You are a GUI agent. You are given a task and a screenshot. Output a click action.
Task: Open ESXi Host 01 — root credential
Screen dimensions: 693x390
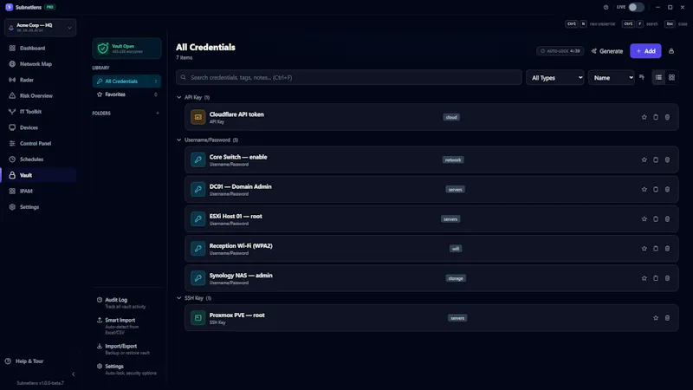coord(431,219)
